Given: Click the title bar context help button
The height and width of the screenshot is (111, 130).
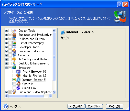Looking at the screenshot, I should (x=120, y=4).
